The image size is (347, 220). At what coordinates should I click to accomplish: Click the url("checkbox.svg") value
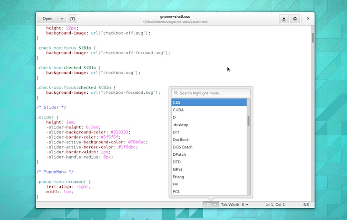pyautogui.click(x=115, y=73)
